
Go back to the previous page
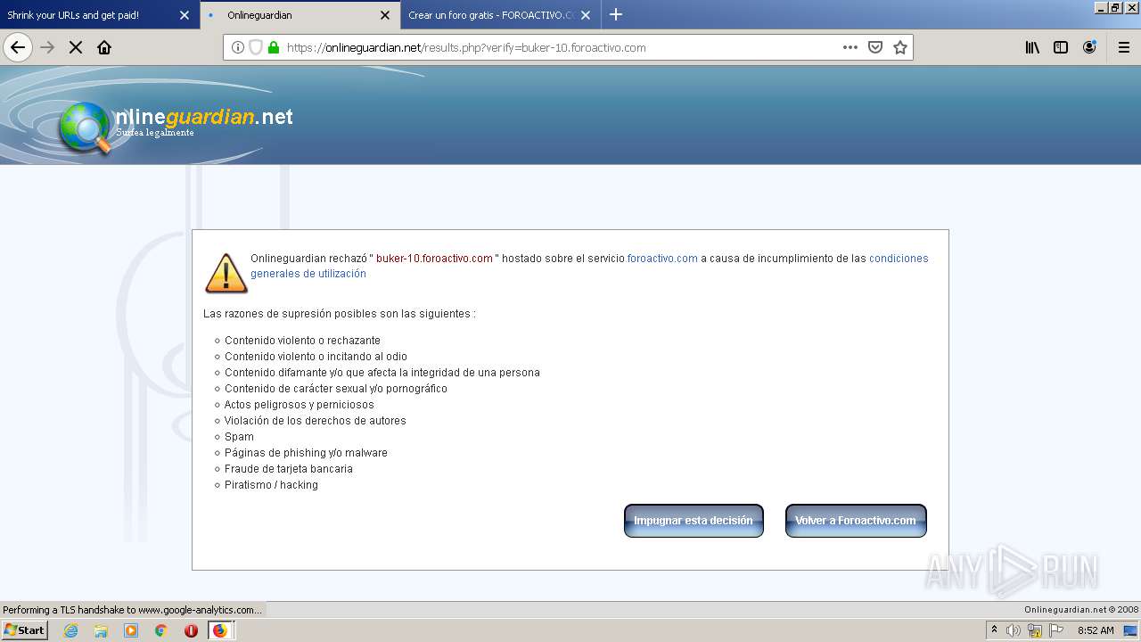tap(18, 47)
